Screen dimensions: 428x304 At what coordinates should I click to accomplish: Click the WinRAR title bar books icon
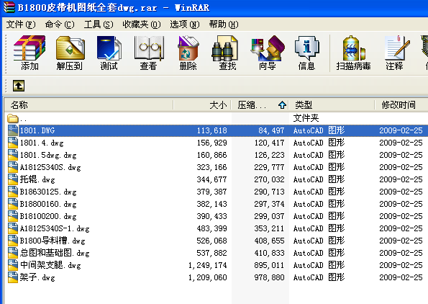[9, 7]
